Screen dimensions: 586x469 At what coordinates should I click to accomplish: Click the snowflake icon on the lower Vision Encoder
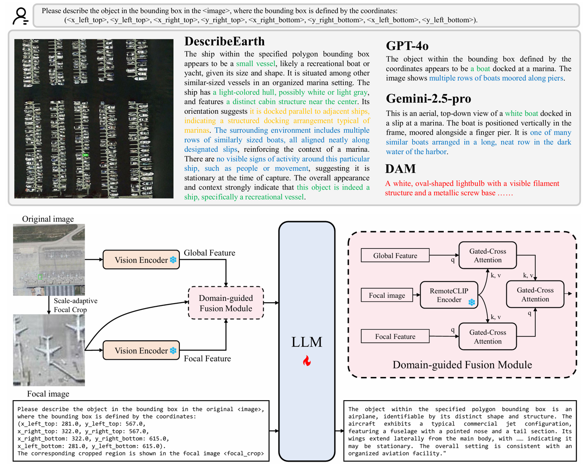coord(173,351)
